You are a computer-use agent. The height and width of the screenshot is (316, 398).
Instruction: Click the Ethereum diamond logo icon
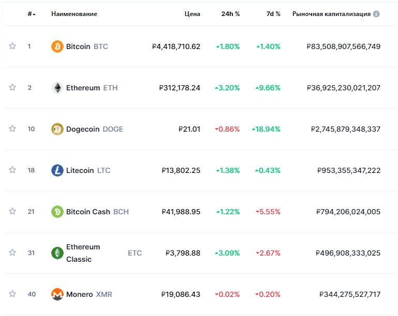click(x=57, y=88)
